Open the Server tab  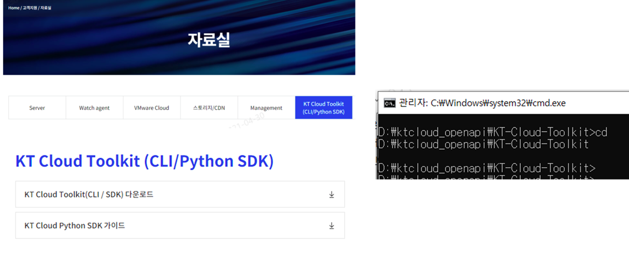37,107
